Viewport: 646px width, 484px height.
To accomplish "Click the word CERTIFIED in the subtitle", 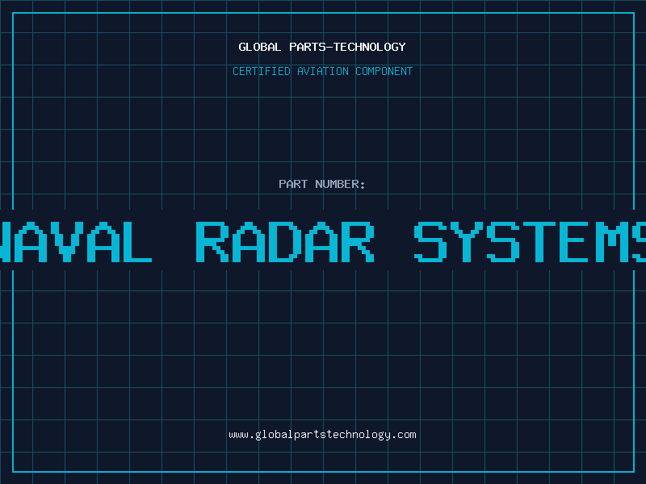I will click(x=260, y=71).
